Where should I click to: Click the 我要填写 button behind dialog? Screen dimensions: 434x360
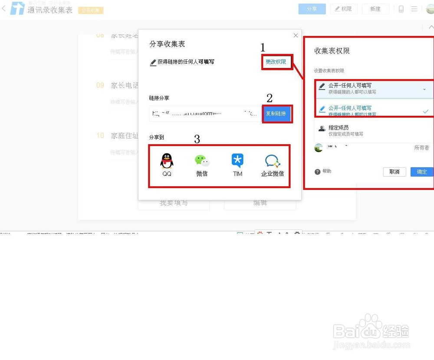(x=174, y=203)
